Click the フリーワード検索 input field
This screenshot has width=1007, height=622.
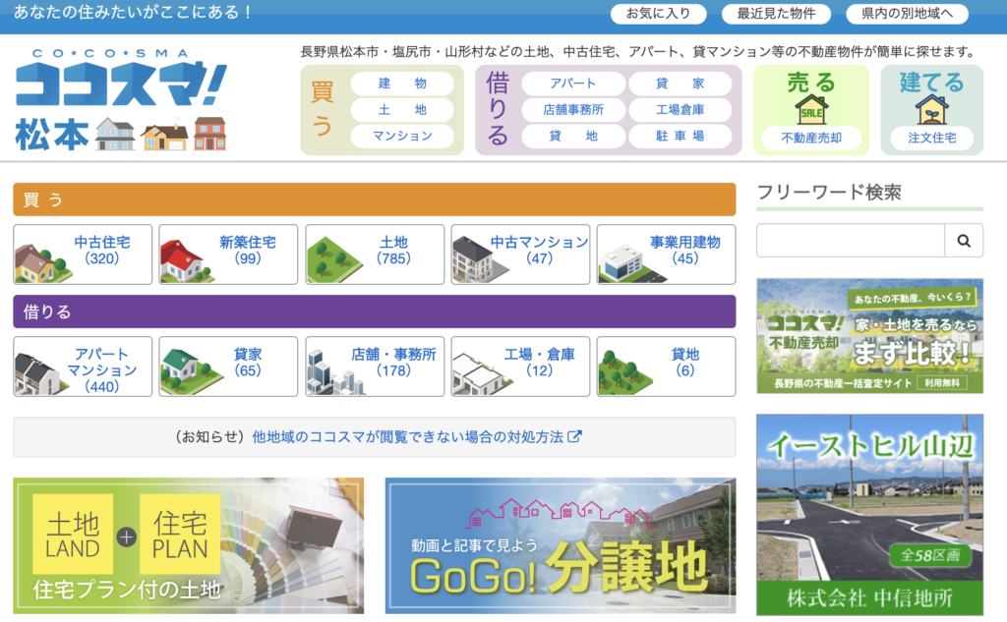click(851, 241)
